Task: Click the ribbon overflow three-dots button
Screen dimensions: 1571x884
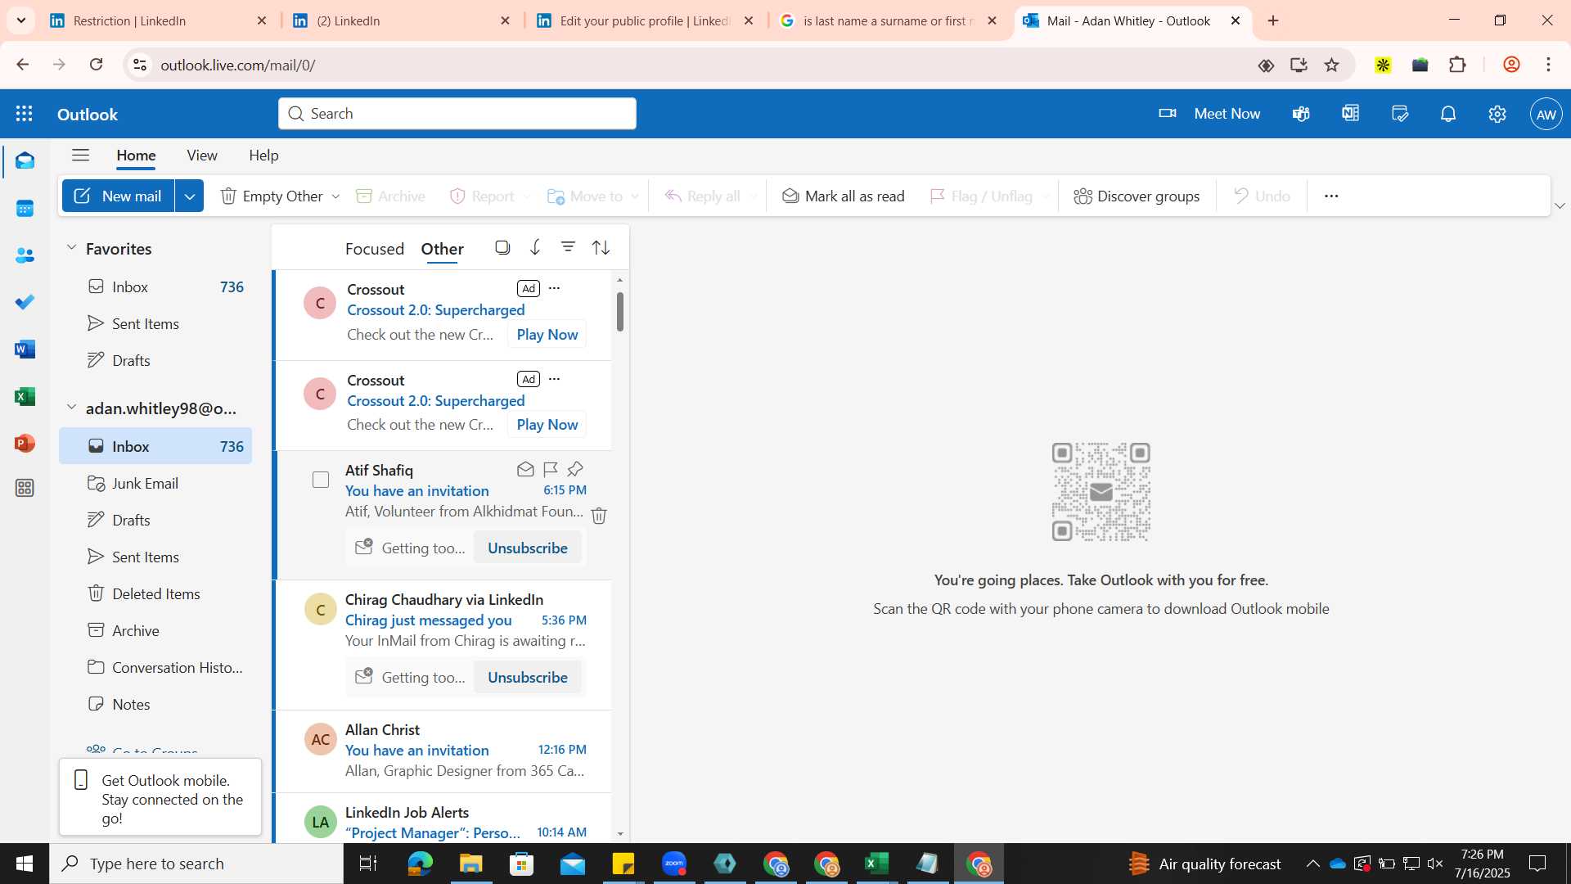Action: 1331,196
